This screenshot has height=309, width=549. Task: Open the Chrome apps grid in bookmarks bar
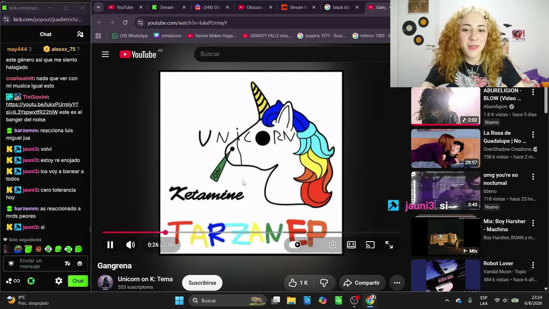coord(98,36)
